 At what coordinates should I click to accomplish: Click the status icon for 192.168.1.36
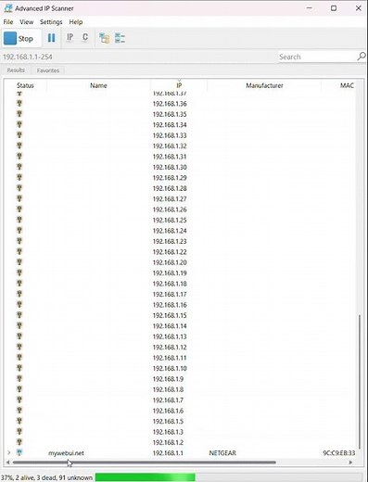click(x=19, y=103)
